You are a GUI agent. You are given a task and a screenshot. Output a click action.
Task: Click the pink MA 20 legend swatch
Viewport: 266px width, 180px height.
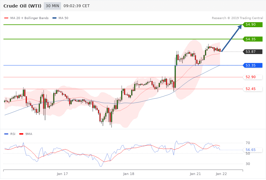coord(6,18)
